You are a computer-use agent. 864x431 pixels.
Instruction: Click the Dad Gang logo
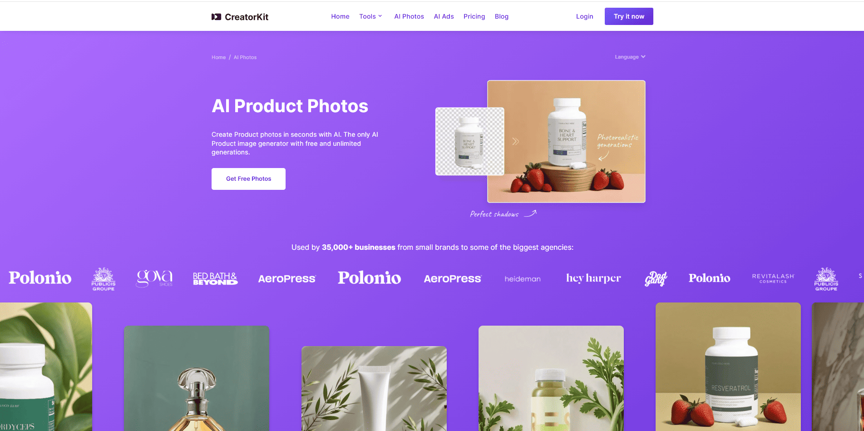click(656, 278)
